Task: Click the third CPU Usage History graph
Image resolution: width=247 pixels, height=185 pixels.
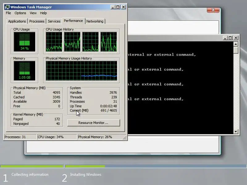Action: [90, 42]
